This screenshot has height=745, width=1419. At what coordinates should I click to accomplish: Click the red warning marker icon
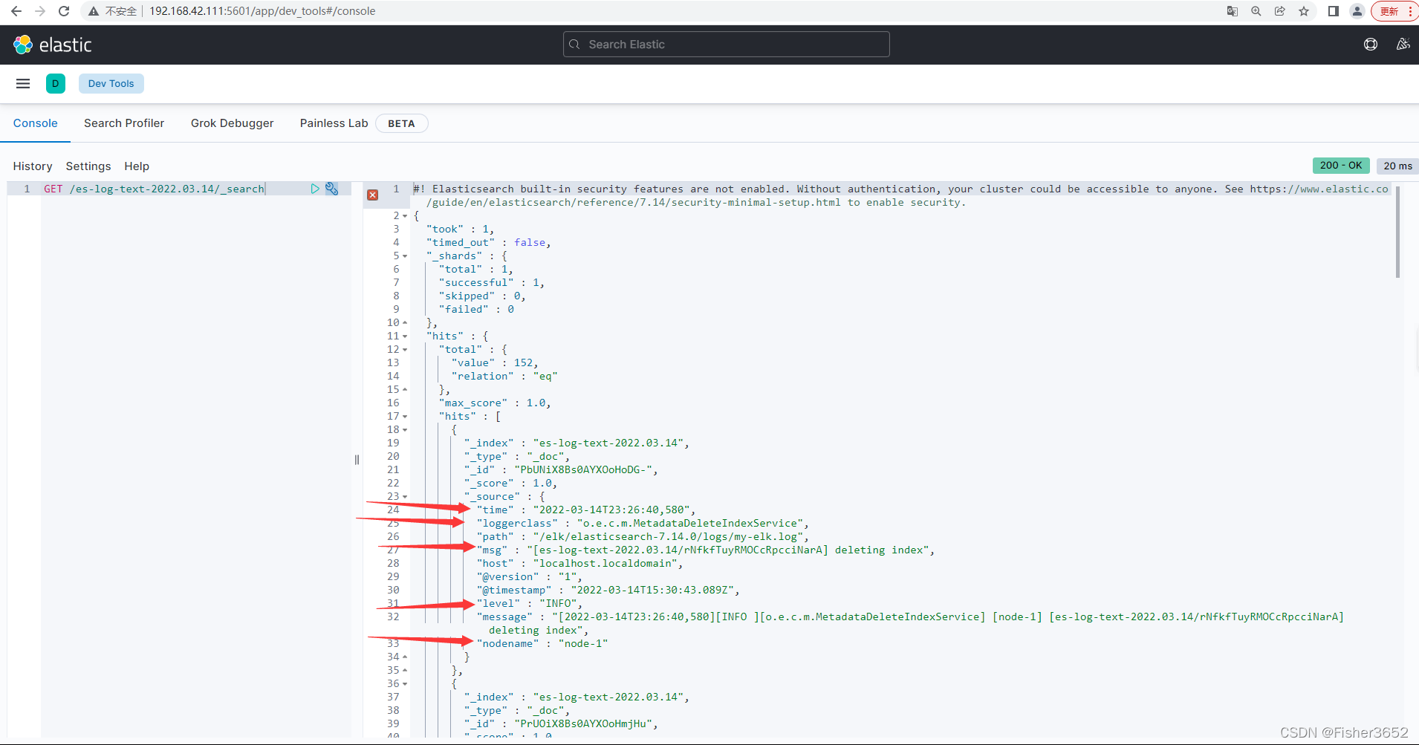tap(373, 195)
